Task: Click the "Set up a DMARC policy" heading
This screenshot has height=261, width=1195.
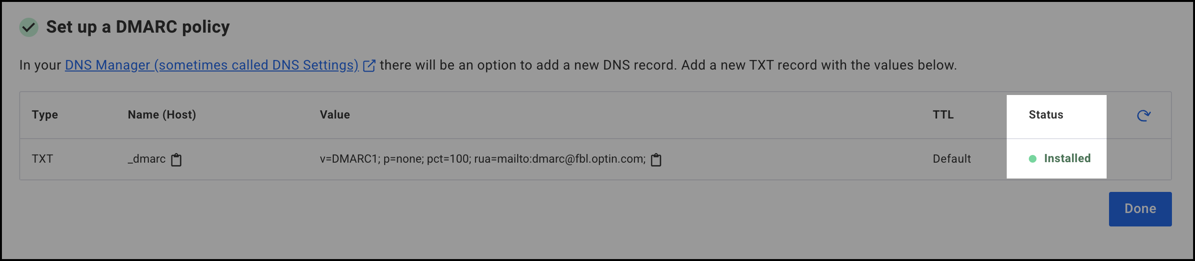Action: [138, 27]
